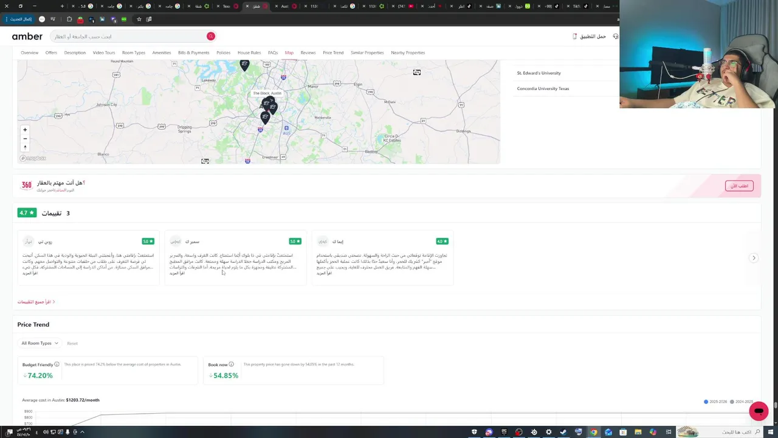Read more of the 4.0 review
The image size is (778, 438).
point(325,273)
